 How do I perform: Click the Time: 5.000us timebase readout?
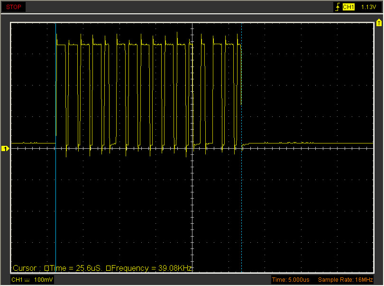click(291, 280)
